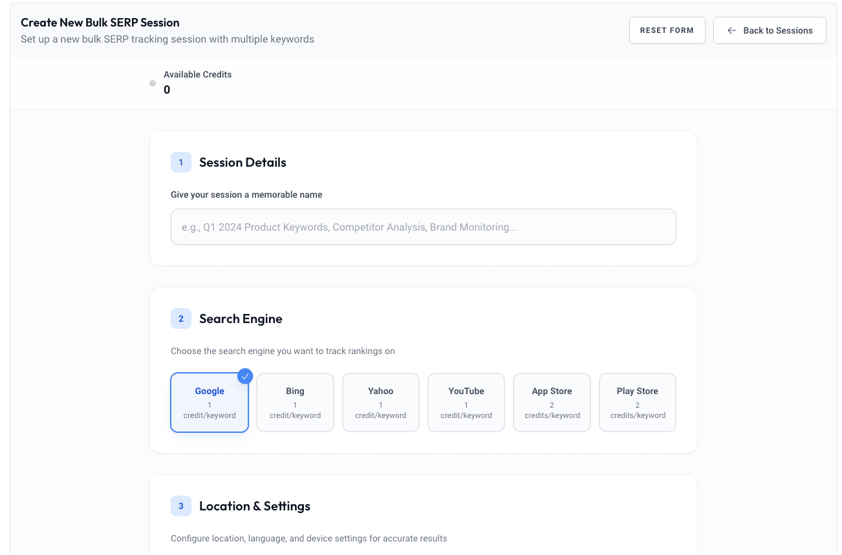Click the step 3 number badge
The width and height of the screenshot is (842, 555).
[x=181, y=506]
